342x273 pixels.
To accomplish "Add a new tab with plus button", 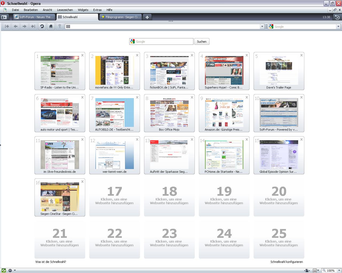I will [x=147, y=17].
